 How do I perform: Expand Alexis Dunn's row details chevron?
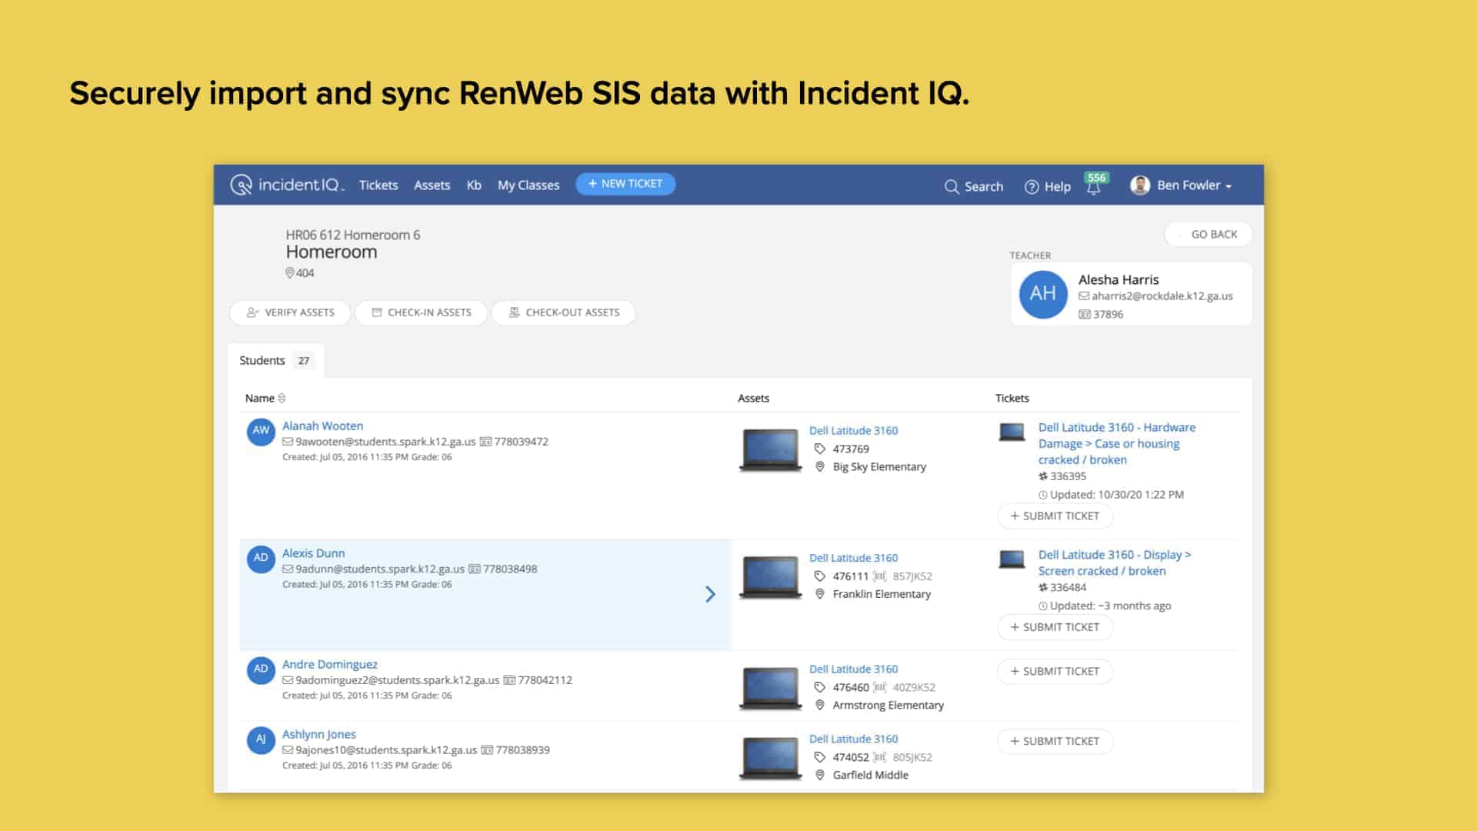click(x=709, y=594)
